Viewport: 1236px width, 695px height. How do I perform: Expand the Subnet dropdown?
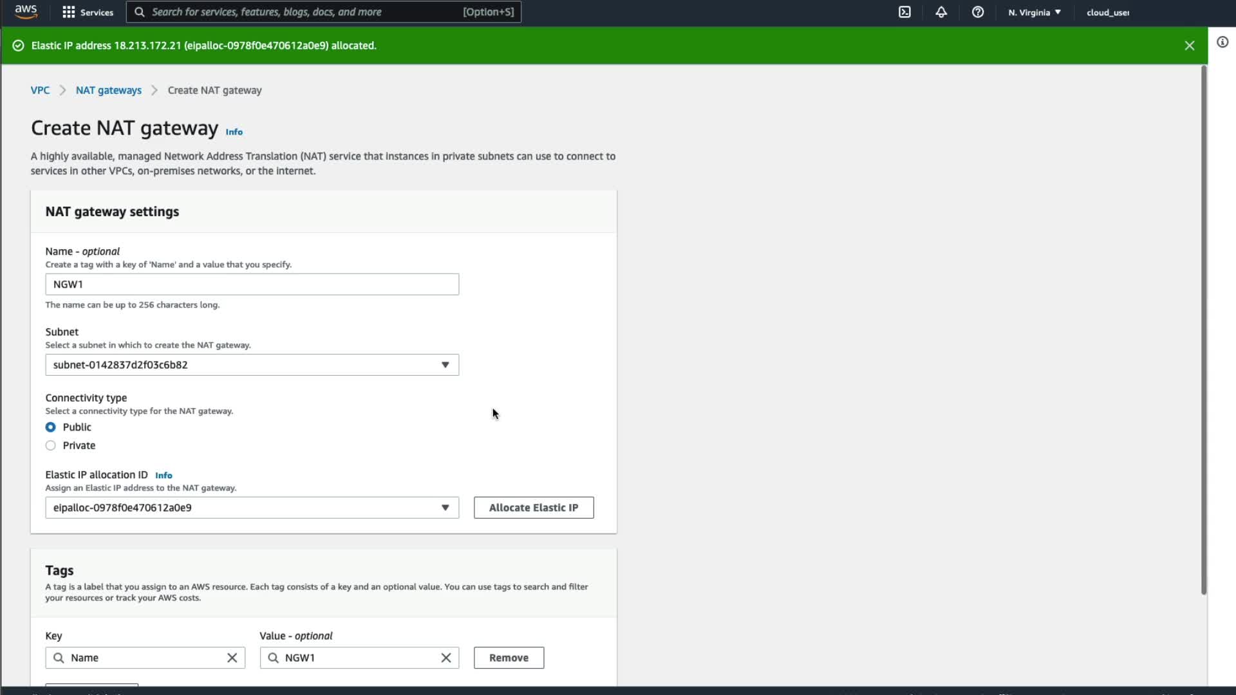[252, 365]
